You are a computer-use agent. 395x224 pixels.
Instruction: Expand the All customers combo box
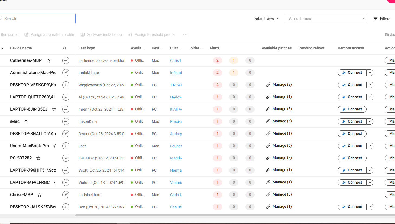[326, 18]
